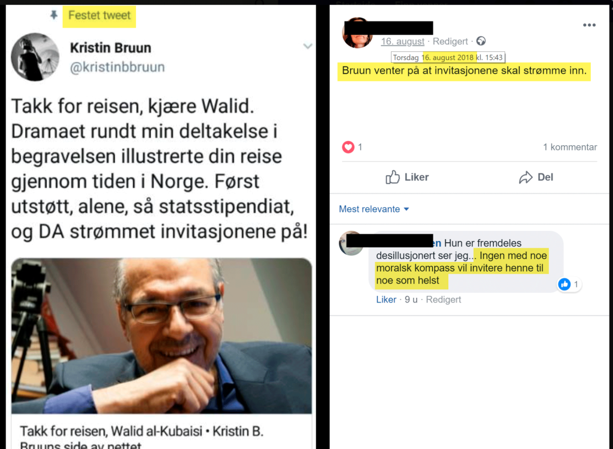The image size is (613, 449).
Task: Click the blue thumbs-up reaction on the comment
Action: point(564,284)
